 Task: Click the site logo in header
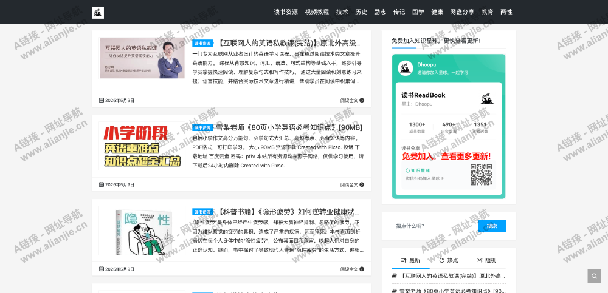(x=98, y=12)
